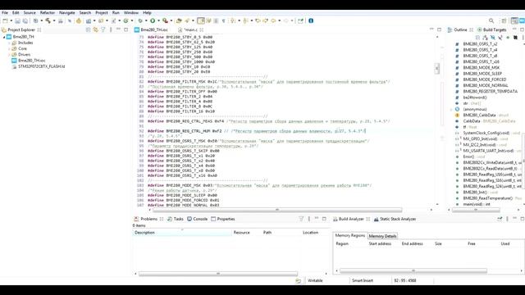Screen dimensions: 525x295
Task: Click the Print toolbar icon
Action: [x=60, y=20]
